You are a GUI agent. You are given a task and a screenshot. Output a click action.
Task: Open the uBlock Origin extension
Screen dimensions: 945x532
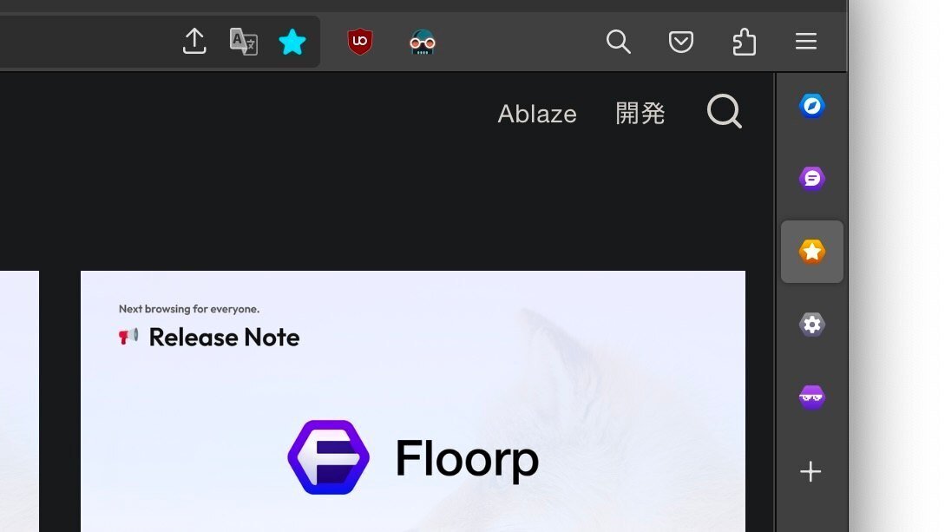pos(360,42)
